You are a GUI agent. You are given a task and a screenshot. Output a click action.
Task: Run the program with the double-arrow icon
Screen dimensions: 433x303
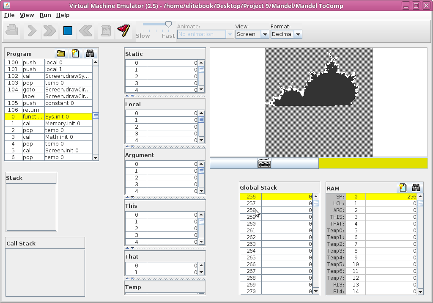(49, 30)
